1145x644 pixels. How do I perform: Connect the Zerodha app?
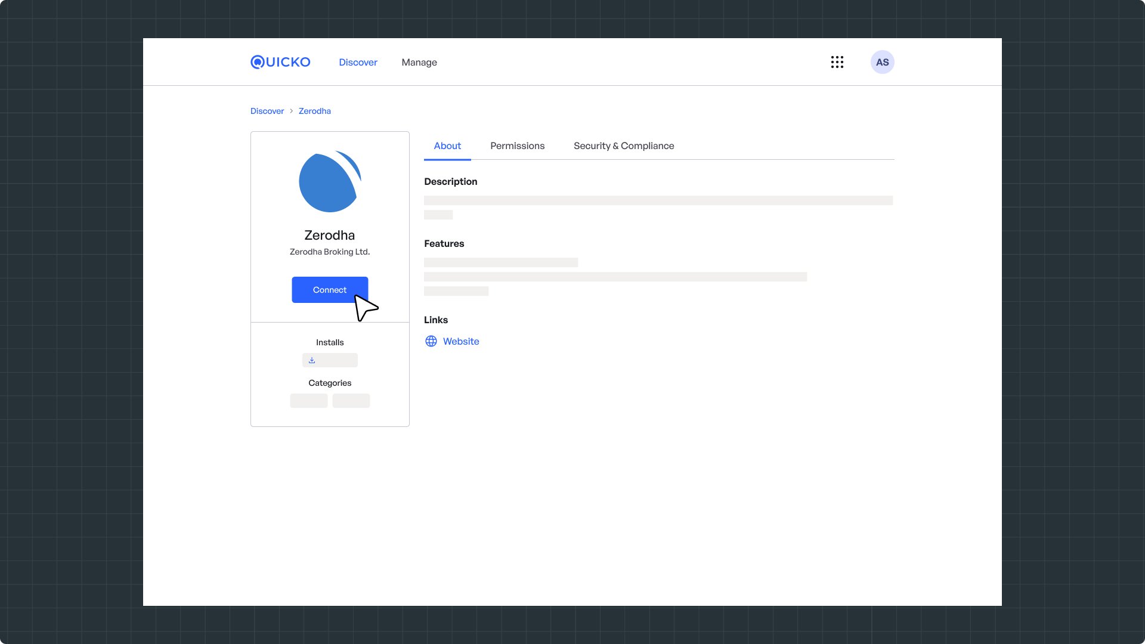click(330, 290)
